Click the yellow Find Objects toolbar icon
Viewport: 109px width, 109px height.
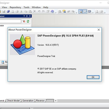coord(64,12)
